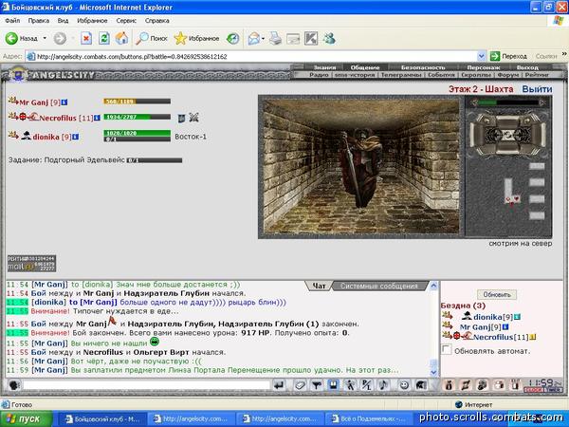Click the crossed swords icon beside Necrofilus
Screen dimensions: 569x427
(x=193, y=118)
